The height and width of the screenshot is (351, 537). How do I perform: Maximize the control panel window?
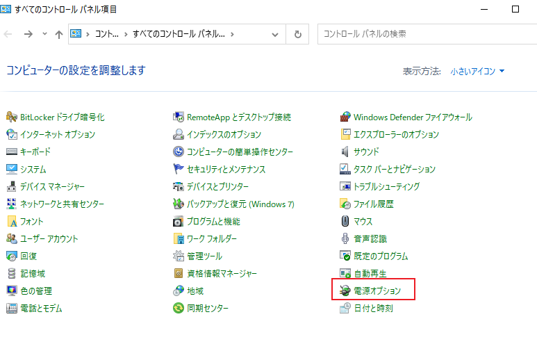click(515, 9)
